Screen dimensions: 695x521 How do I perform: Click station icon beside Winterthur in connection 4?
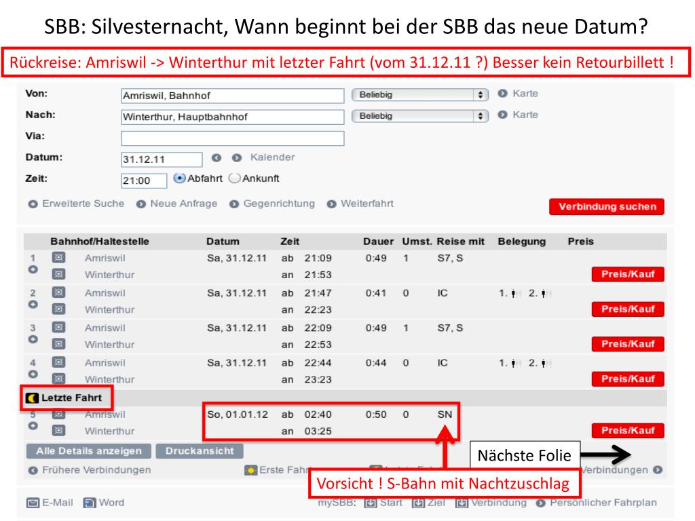click(58, 379)
